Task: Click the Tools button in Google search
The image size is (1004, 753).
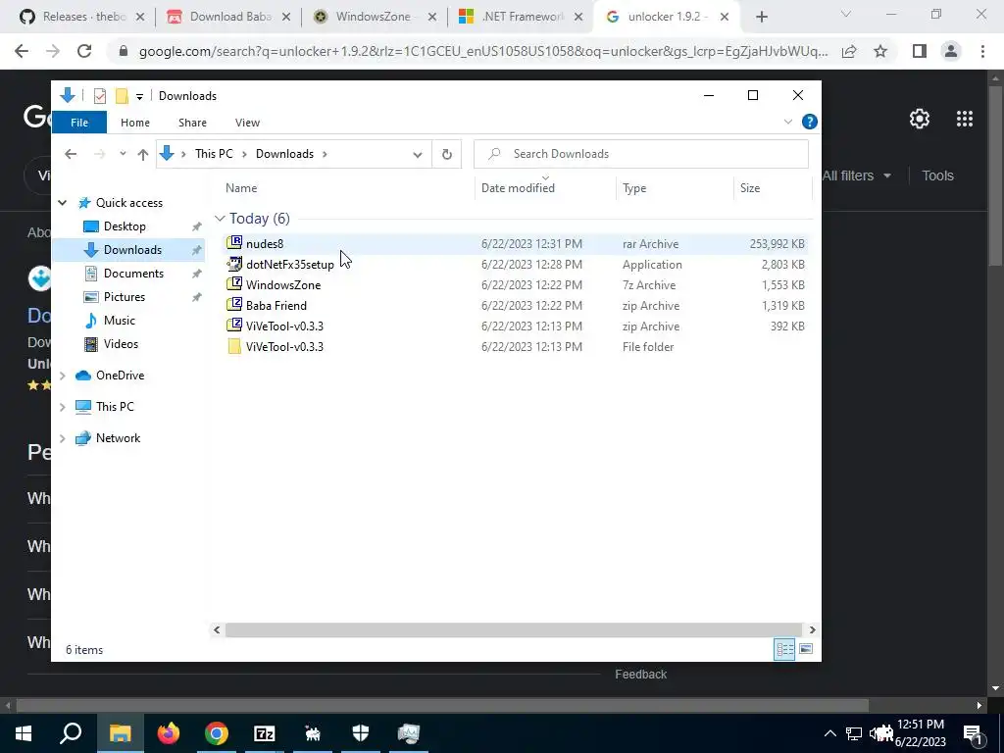Action: 937,176
